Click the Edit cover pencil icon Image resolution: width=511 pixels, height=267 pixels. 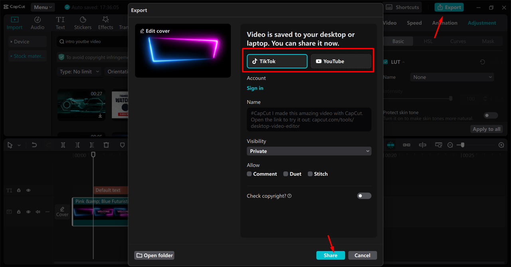(142, 31)
